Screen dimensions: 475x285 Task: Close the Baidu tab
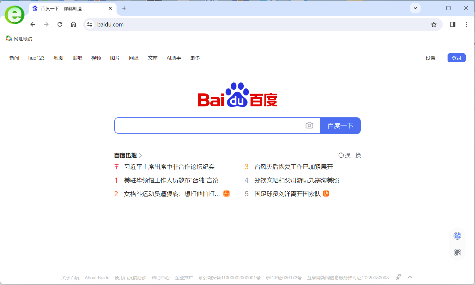click(x=110, y=8)
